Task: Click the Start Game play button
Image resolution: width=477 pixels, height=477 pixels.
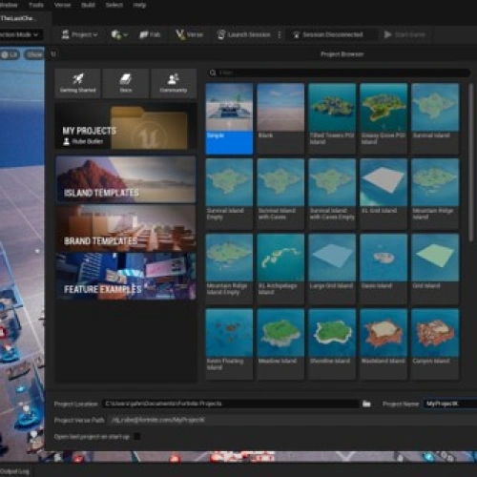Action: tap(404, 34)
